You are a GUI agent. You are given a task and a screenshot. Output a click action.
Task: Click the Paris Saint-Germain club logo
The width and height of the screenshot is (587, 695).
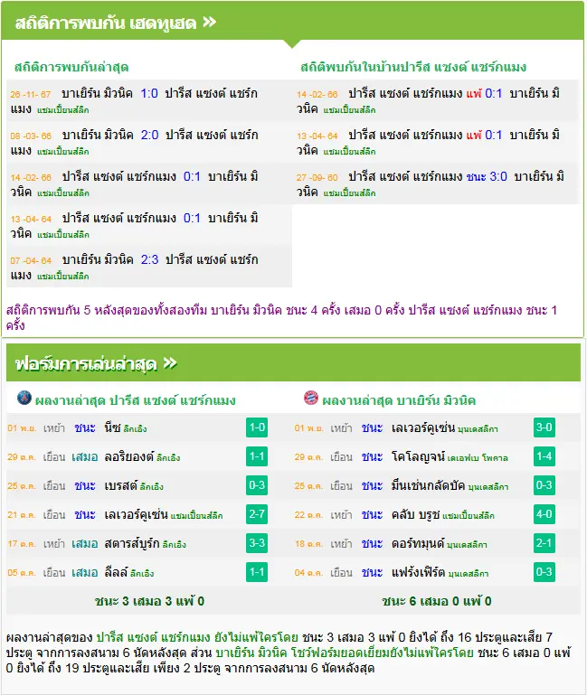24,398
